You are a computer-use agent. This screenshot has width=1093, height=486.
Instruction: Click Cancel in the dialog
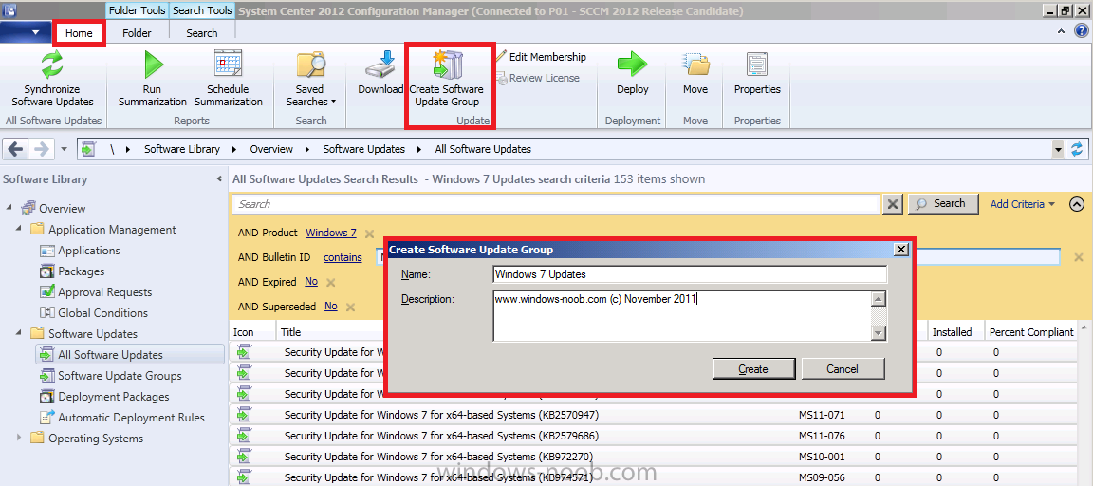(x=843, y=369)
